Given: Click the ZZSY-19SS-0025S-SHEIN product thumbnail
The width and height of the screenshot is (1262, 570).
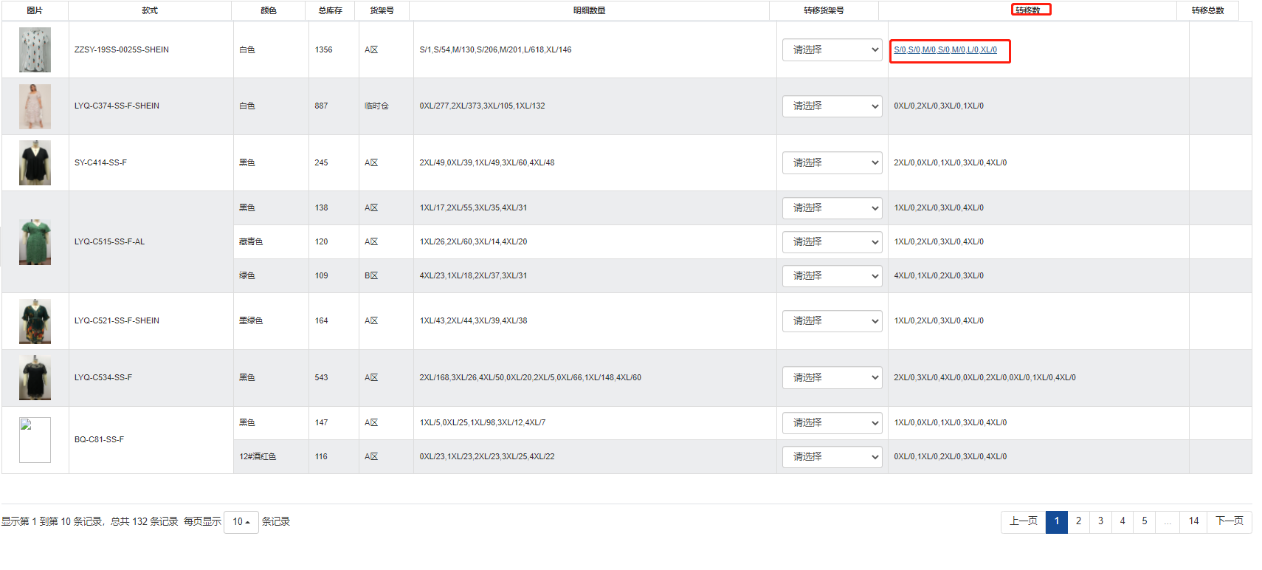Looking at the screenshot, I should [35, 49].
